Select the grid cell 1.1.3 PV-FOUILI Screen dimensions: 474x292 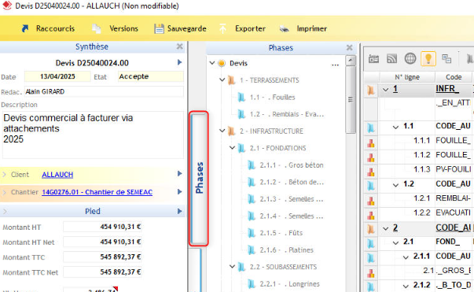click(x=453, y=169)
